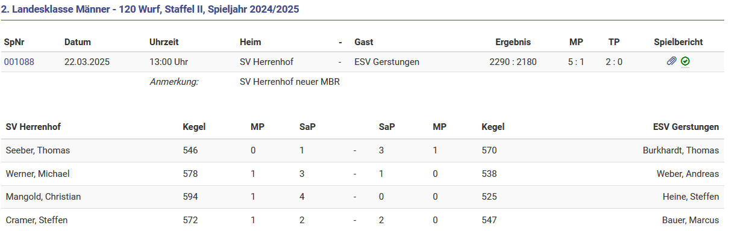Click the Datum column header
This screenshot has height=231, width=729.
click(78, 42)
